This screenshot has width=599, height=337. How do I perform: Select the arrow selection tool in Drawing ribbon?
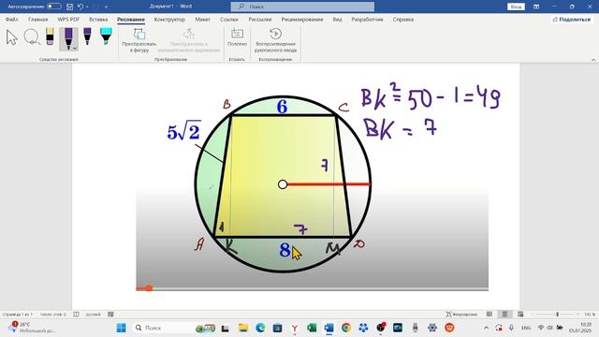(11, 37)
